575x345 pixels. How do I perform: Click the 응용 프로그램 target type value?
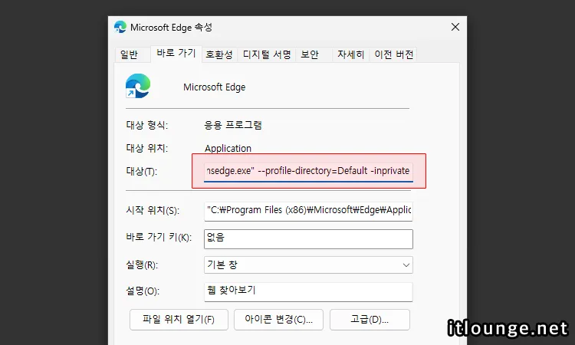click(x=233, y=125)
